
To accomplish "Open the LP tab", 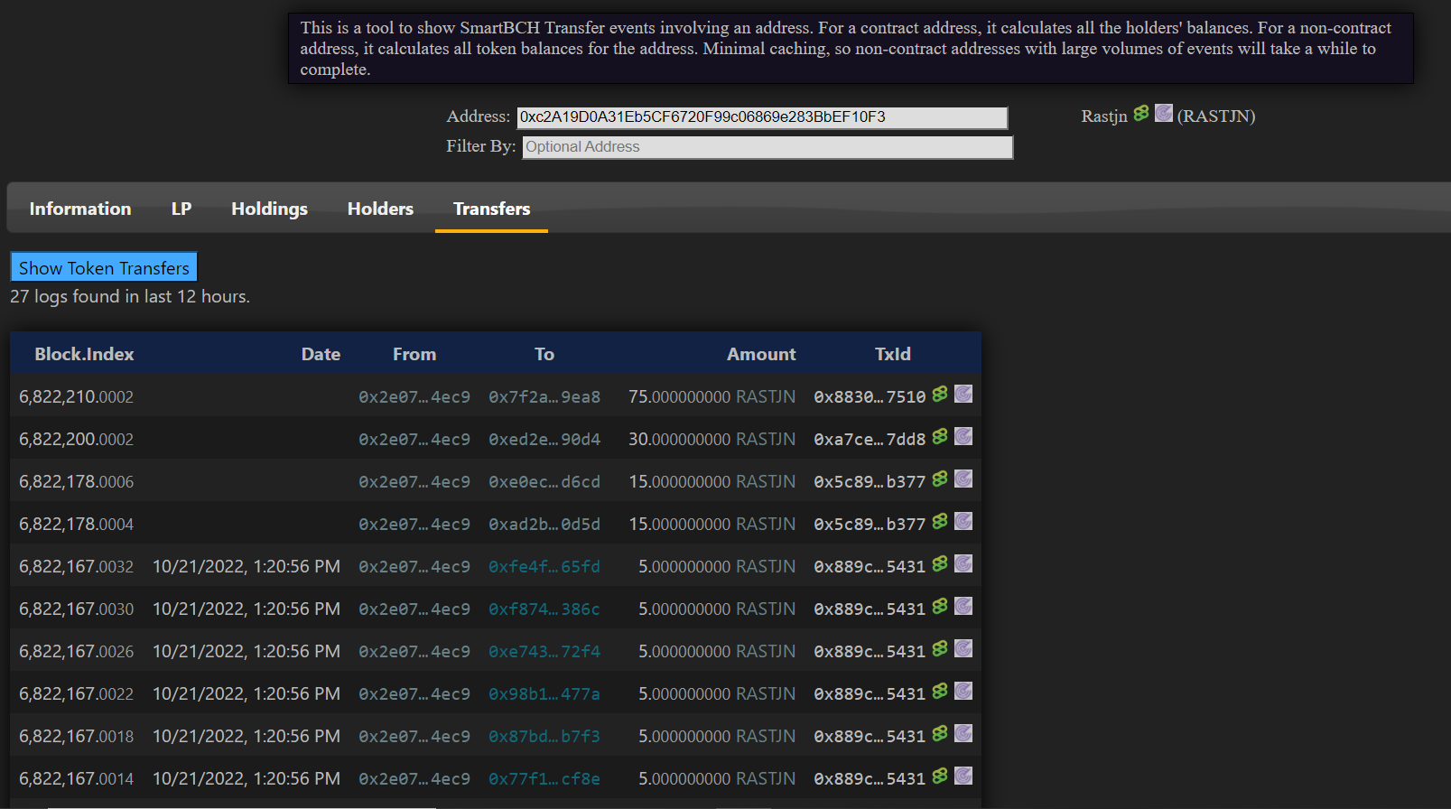I will click(x=181, y=209).
